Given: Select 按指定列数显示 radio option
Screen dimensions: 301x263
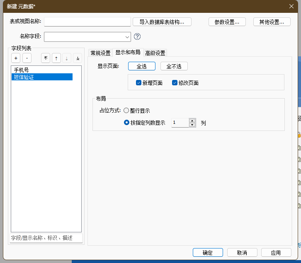Looking at the screenshot, I should point(127,123).
